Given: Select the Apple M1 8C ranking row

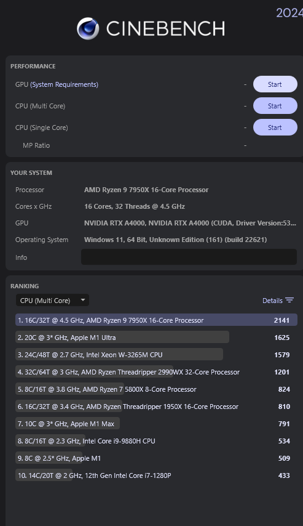Looking at the screenshot, I should (156, 458).
